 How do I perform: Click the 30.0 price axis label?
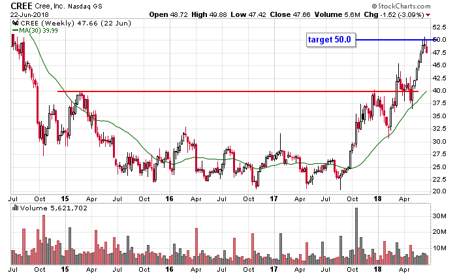pos(439,141)
